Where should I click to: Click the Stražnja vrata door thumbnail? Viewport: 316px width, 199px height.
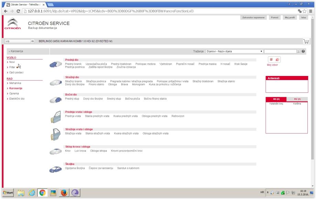[56, 134]
